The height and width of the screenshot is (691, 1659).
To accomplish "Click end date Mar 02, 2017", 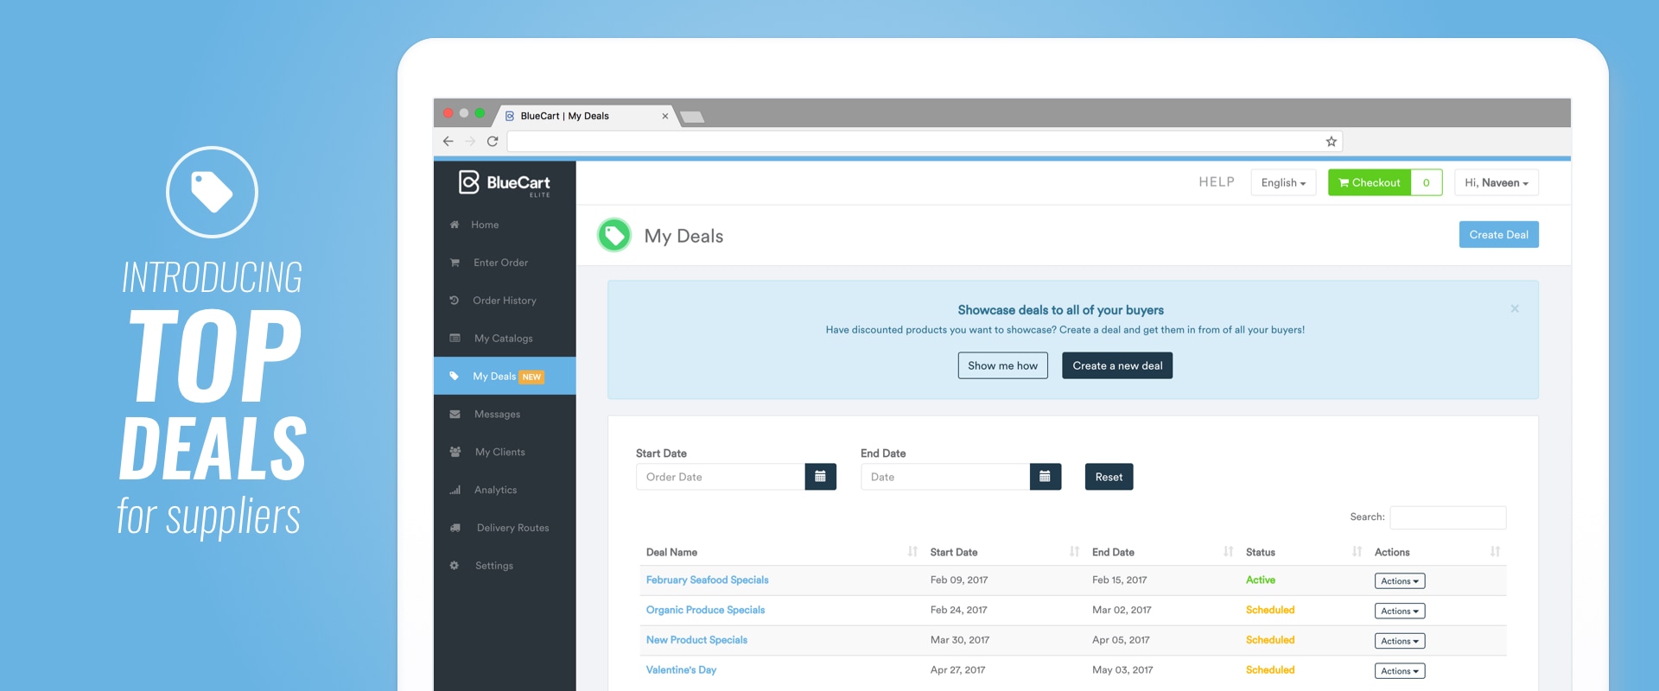I will (1122, 610).
